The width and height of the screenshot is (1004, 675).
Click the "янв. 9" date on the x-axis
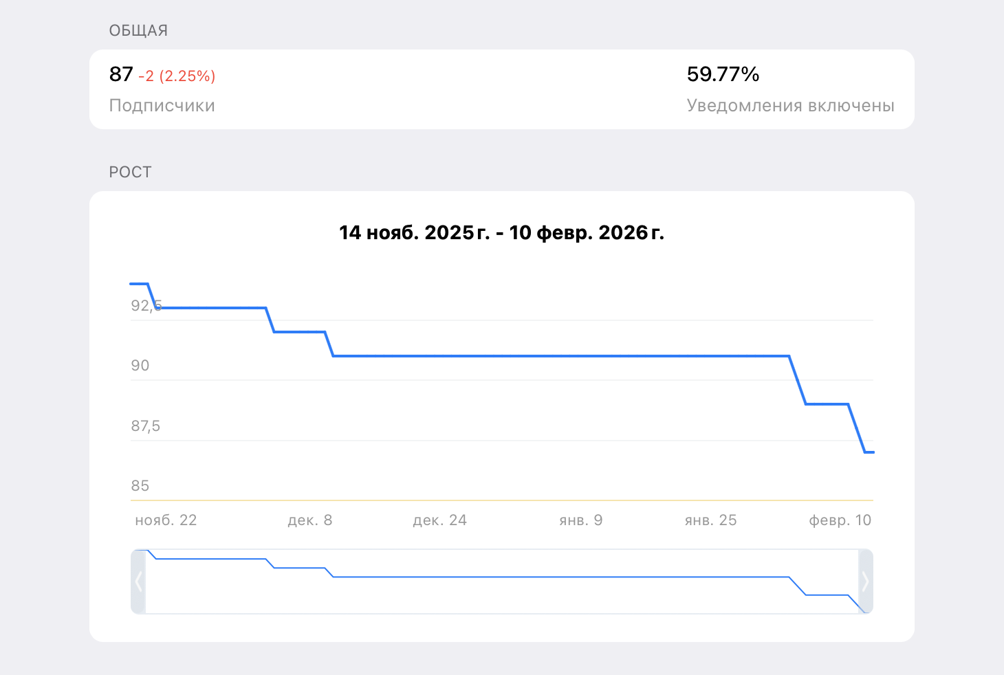coord(580,520)
